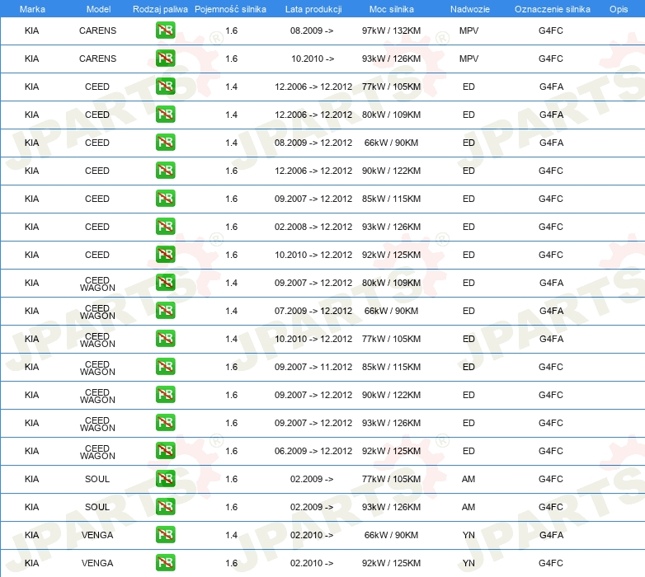This screenshot has width=645, height=577.
Task: Click fuel icon in CEED WAGON 07.2009 66kW row
Action: tap(165, 311)
